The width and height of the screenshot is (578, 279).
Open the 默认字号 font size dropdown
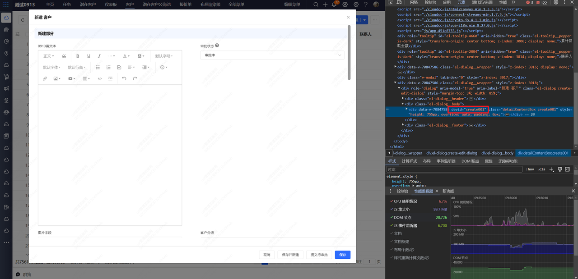[164, 56]
